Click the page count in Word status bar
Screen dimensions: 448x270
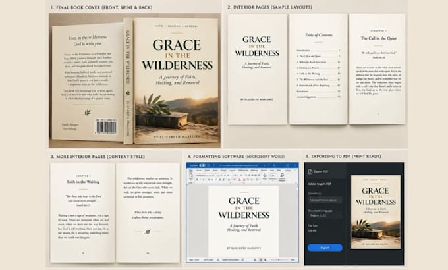(x=194, y=260)
